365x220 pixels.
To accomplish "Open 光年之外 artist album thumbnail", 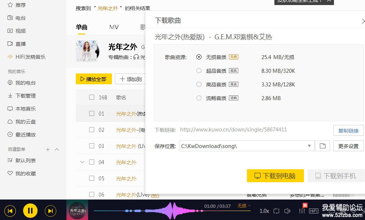I will 86,51.
